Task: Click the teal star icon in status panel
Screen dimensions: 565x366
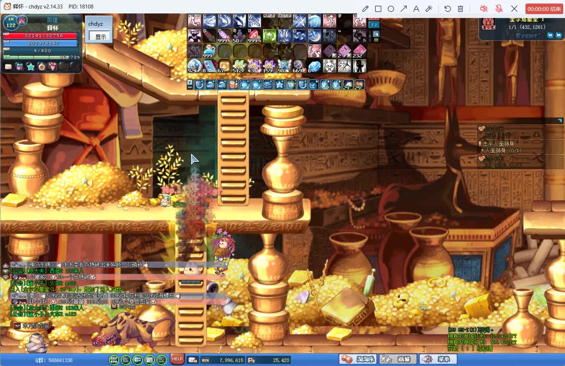Action: (x=31, y=67)
